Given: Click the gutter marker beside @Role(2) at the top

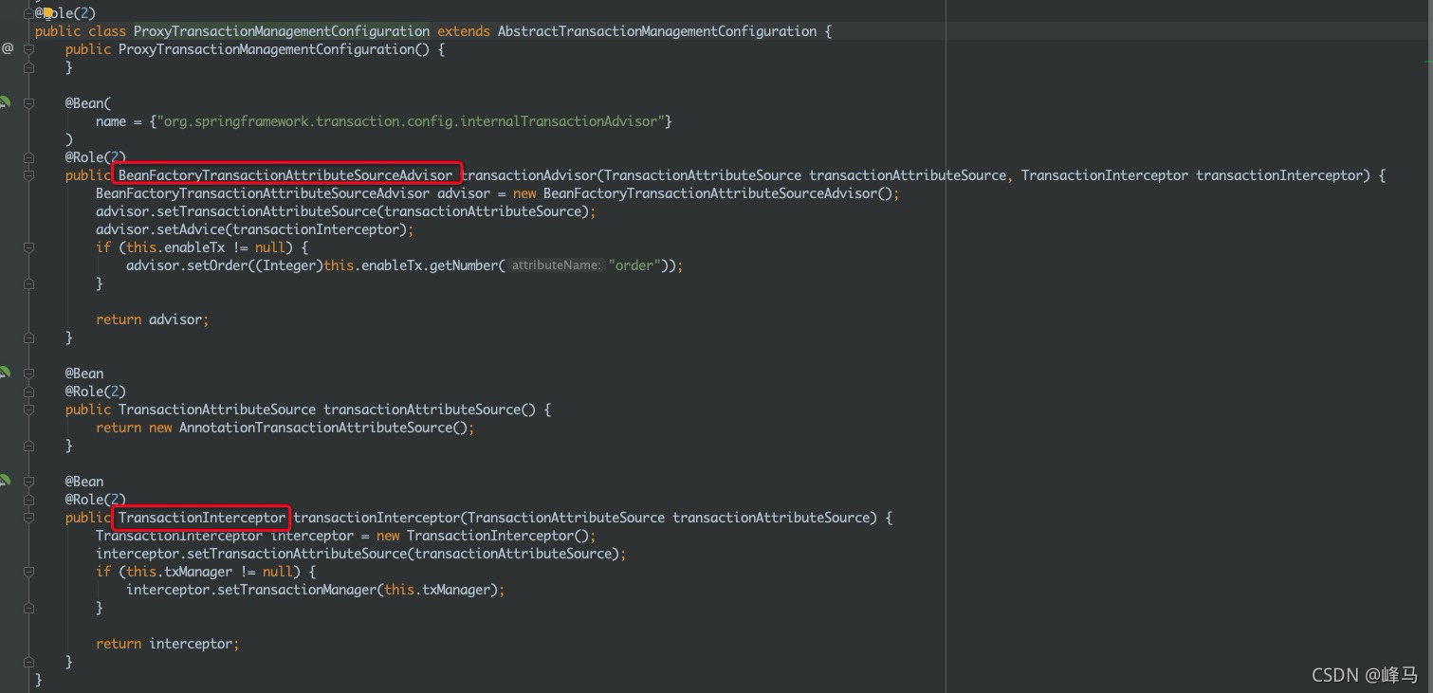Looking at the screenshot, I should click(x=28, y=13).
